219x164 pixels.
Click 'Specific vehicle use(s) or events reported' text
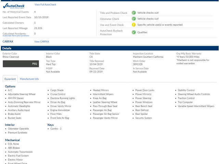pos(160,25)
